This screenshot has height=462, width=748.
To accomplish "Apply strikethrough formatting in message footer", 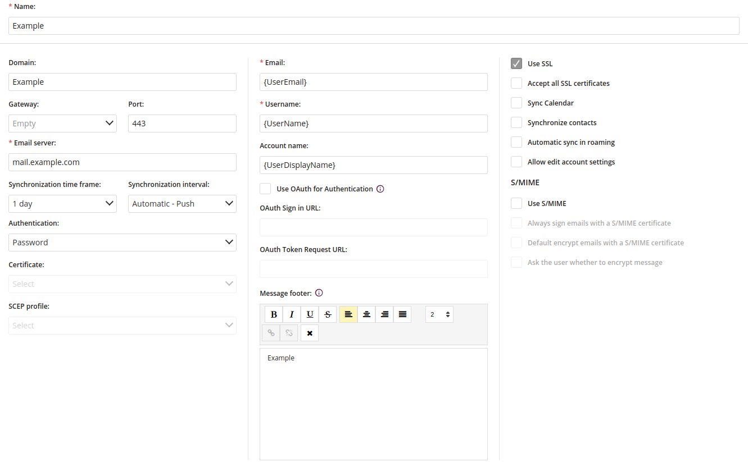I will pos(328,314).
